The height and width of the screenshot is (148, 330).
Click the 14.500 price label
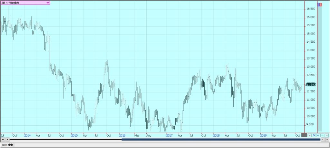tap(311, 42)
